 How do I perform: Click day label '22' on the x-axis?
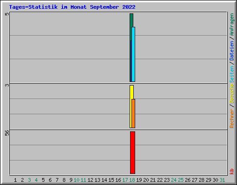click(x=160, y=180)
